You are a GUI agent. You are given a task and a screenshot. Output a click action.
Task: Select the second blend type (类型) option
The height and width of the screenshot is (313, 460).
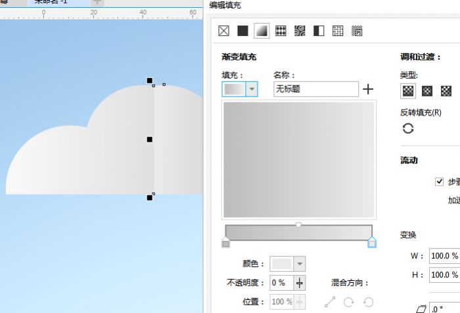click(x=427, y=91)
